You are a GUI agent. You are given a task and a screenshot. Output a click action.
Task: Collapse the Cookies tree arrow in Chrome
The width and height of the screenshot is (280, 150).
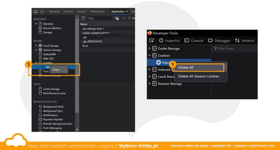point(36,63)
